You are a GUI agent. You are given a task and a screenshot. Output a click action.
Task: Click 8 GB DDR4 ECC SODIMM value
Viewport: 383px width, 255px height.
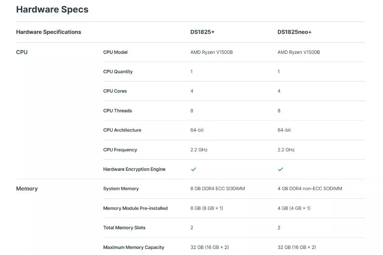point(218,189)
